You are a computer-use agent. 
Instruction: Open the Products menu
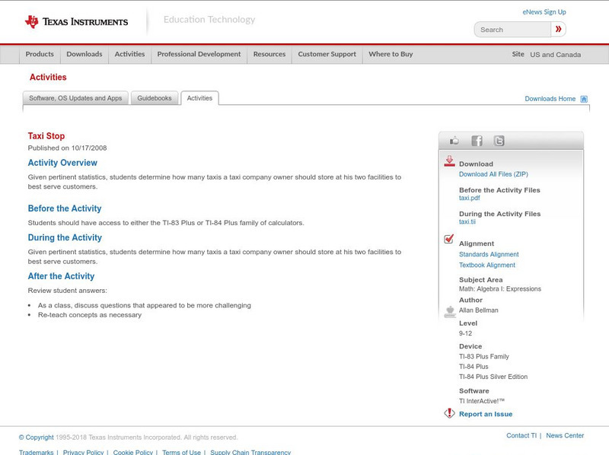(40, 54)
